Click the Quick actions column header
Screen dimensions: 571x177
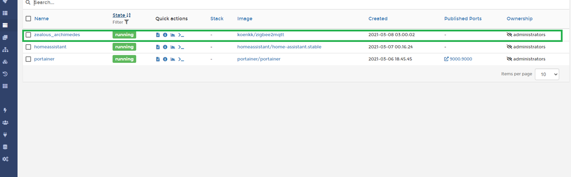pyautogui.click(x=171, y=19)
